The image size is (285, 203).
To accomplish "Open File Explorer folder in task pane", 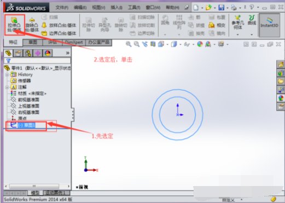I will click(x=281, y=81).
